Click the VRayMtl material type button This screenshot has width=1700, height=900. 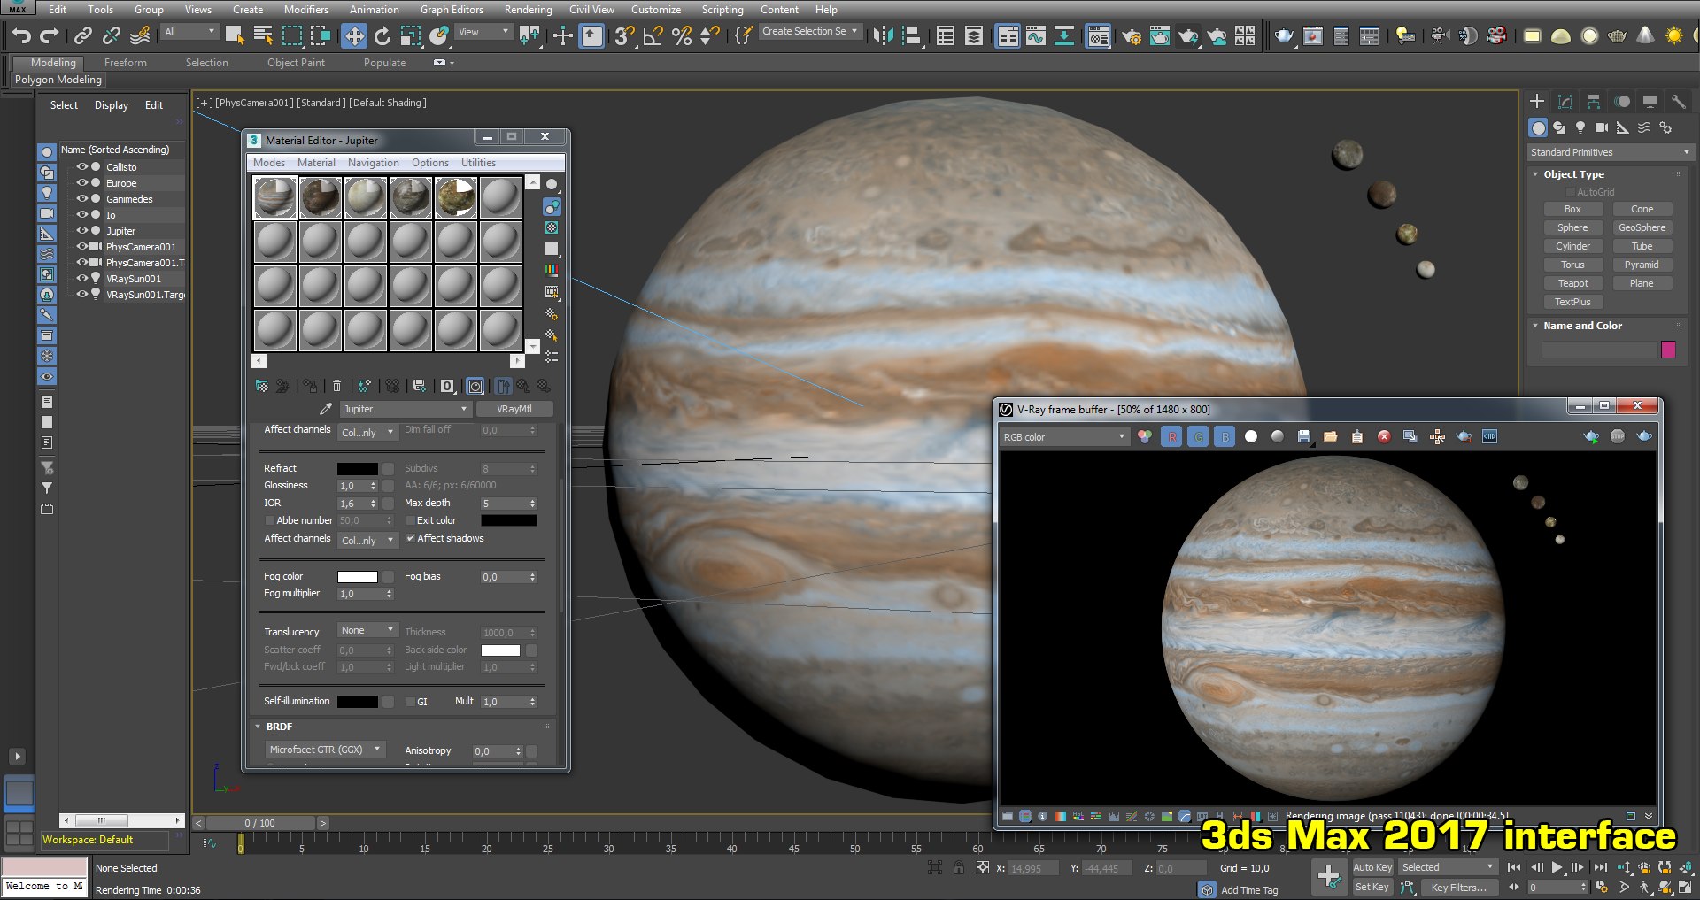514,409
